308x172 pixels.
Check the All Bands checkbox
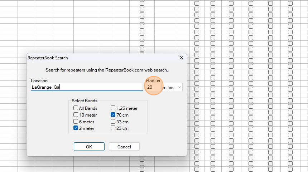(x=76, y=108)
